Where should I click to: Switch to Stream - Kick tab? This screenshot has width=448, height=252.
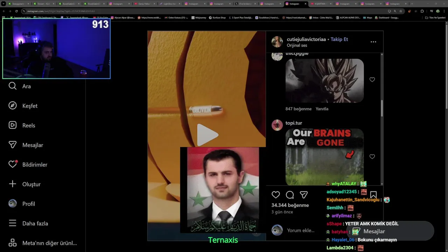(x=44, y=4)
